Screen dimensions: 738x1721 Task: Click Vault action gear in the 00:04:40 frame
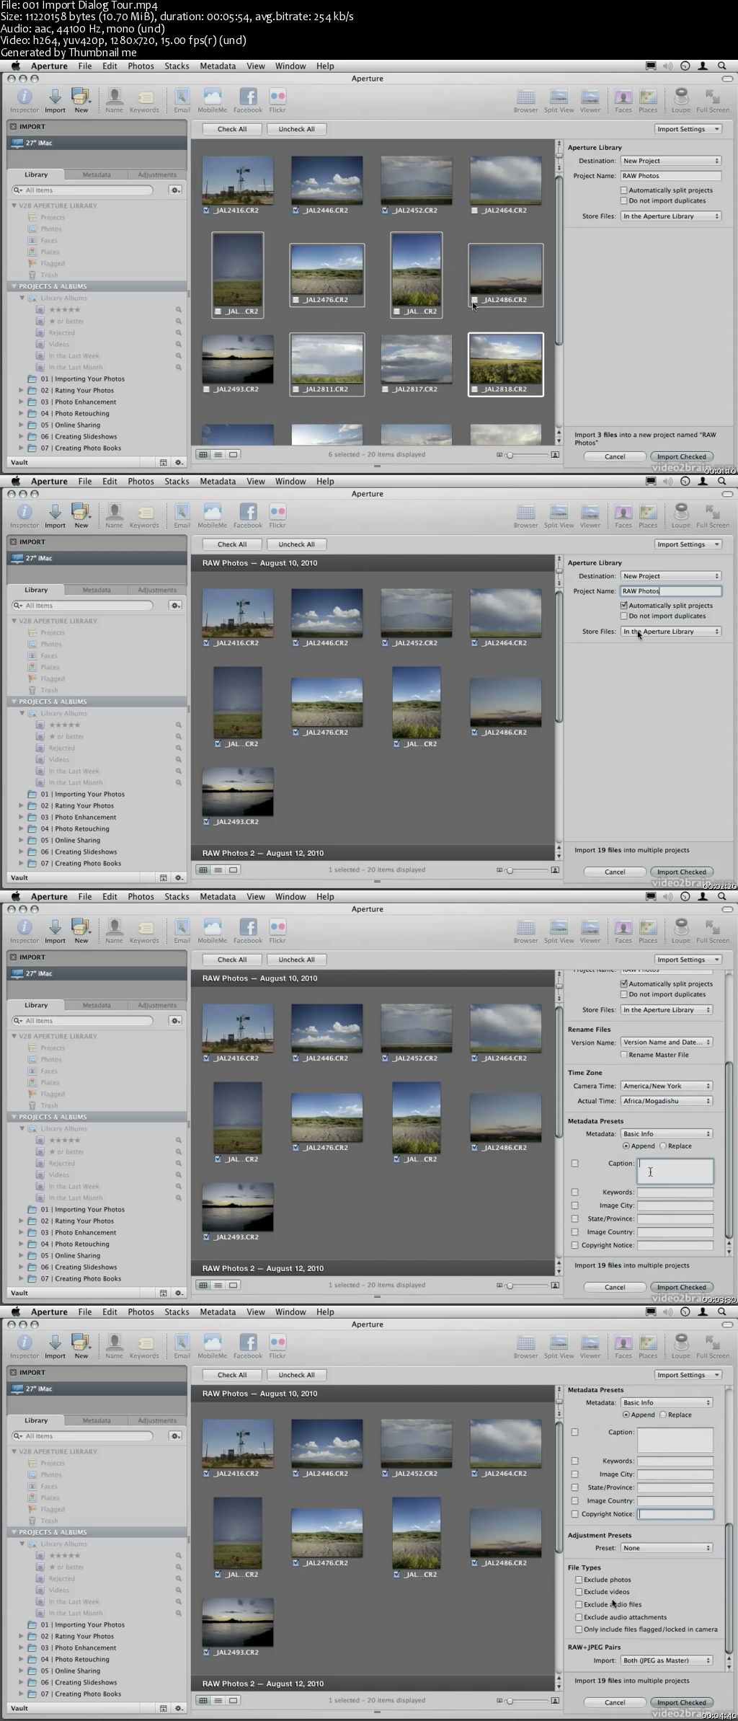point(178,1708)
